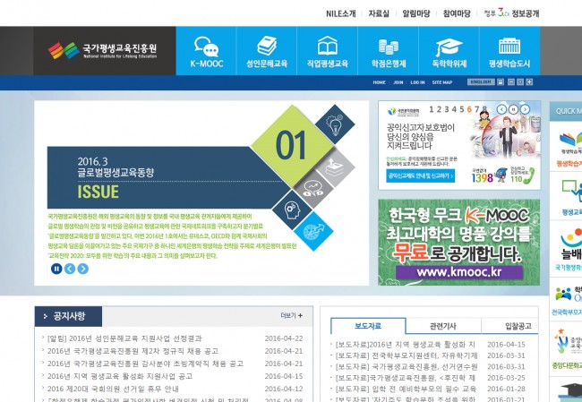Open 정부 3.0 정보공개 menu
Viewport: 582px width, 402px height.
coord(511,13)
